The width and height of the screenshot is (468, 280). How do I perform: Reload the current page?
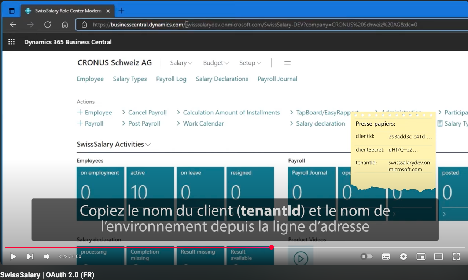[48, 25]
